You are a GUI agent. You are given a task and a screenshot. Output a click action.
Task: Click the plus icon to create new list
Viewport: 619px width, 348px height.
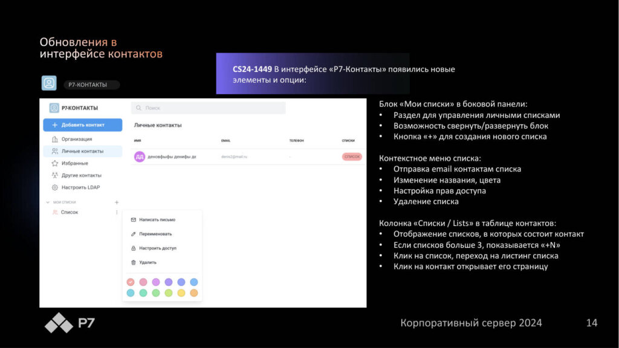pyautogui.click(x=117, y=202)
